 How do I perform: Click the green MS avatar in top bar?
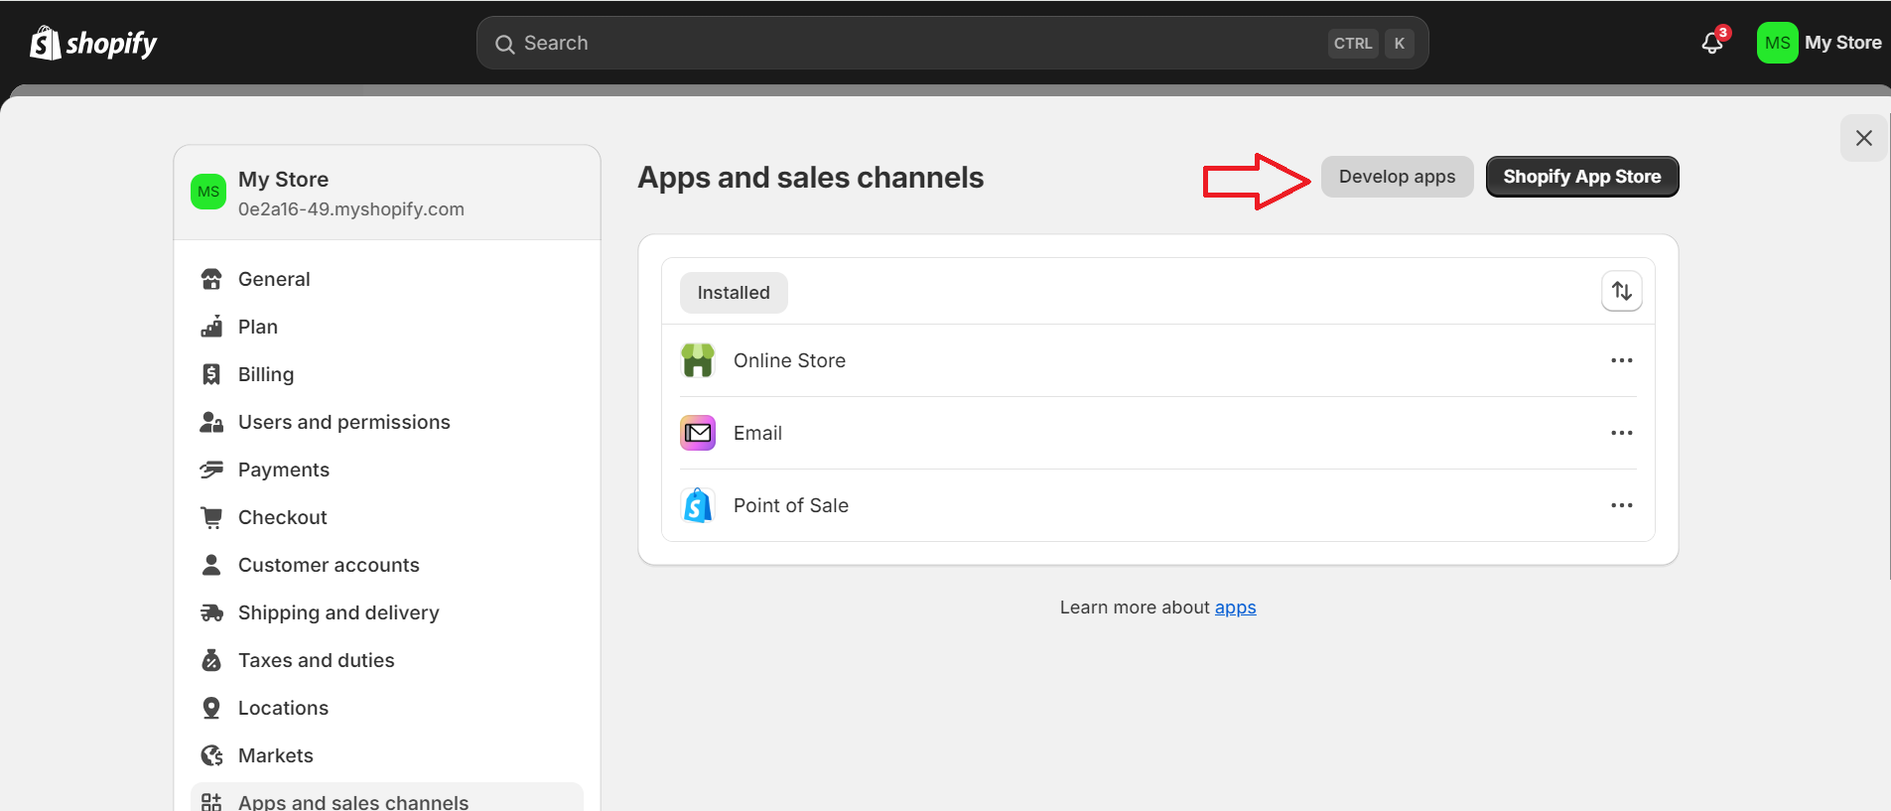click(x=1777, y=43)
